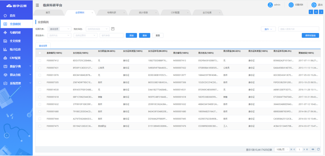Open CRF配置 in the sidebar
The height and width of the screenshot is (156, 325).
[x=16, y=58]
